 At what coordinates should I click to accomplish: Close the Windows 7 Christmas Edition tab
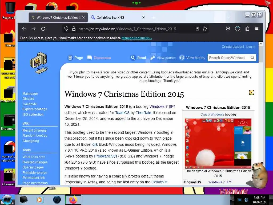pyautogui.click(x=83, y=17)
